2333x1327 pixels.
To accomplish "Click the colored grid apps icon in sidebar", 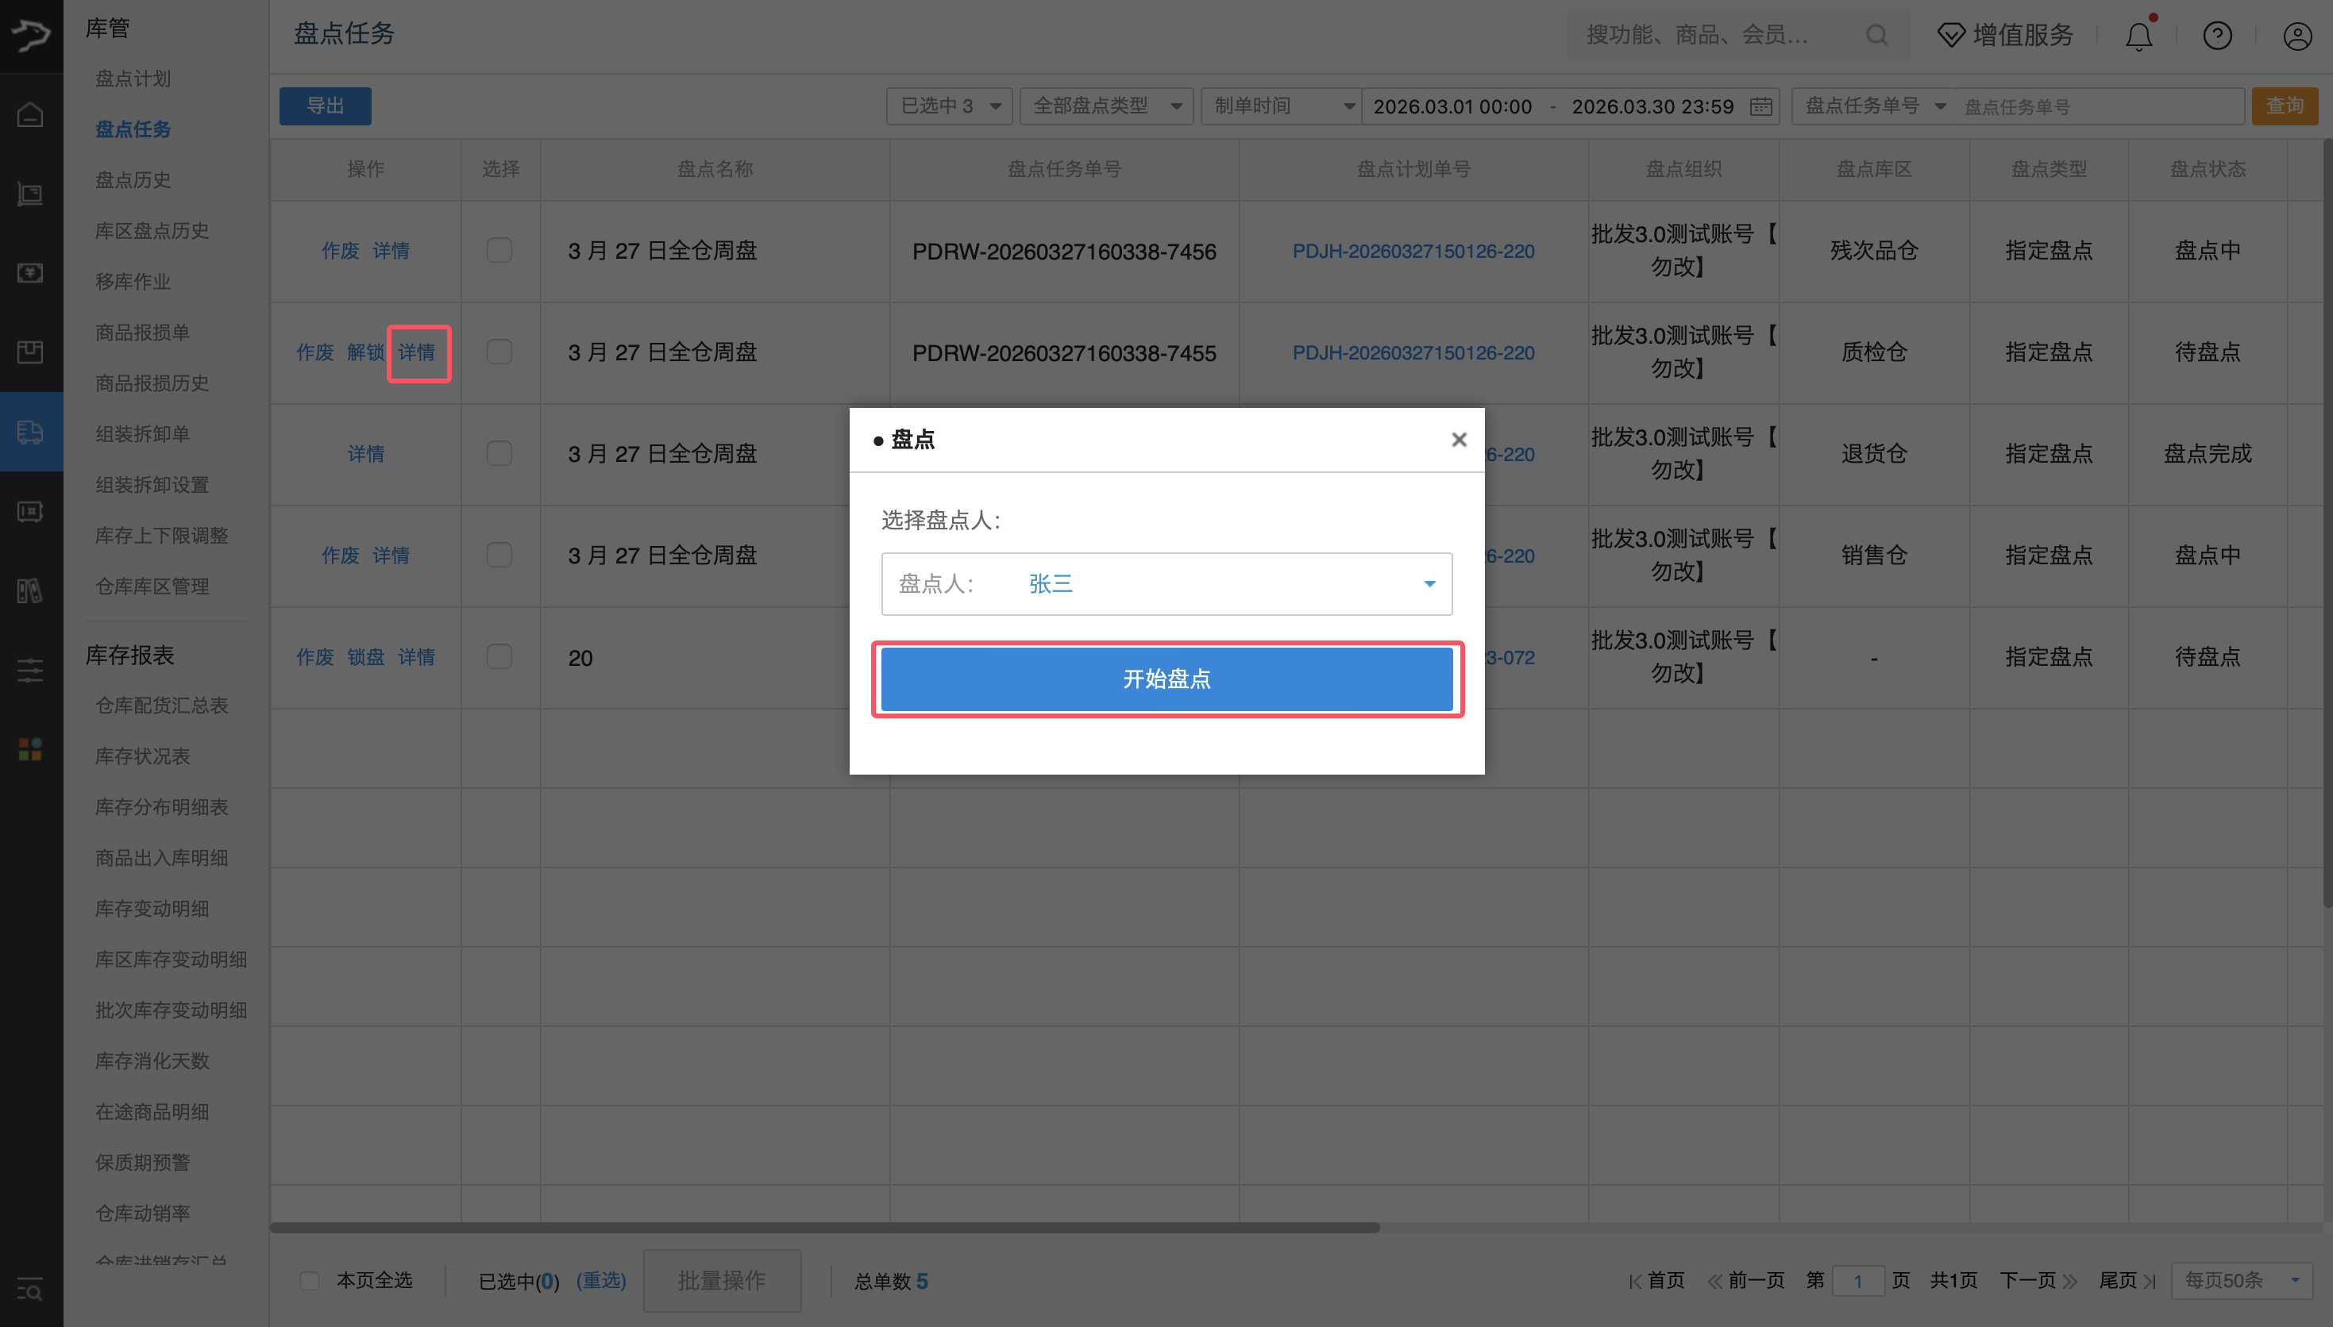I will pyautogui.click(x=30, y=749).
